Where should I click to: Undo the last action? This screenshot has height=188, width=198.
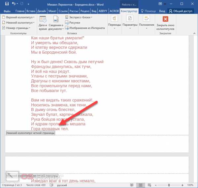coord(14,4)
